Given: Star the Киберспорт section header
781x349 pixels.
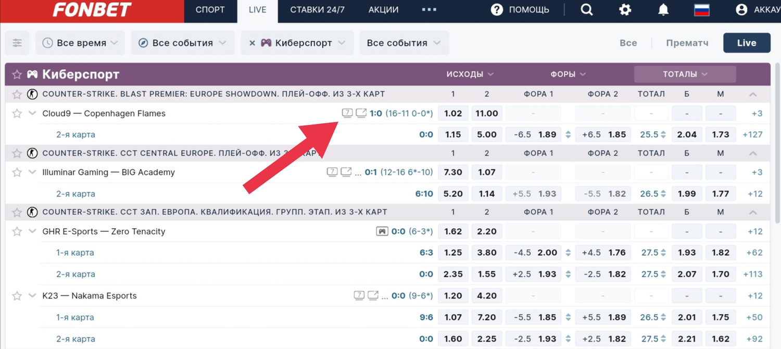Looking at the screenshot, I should 17,74.
